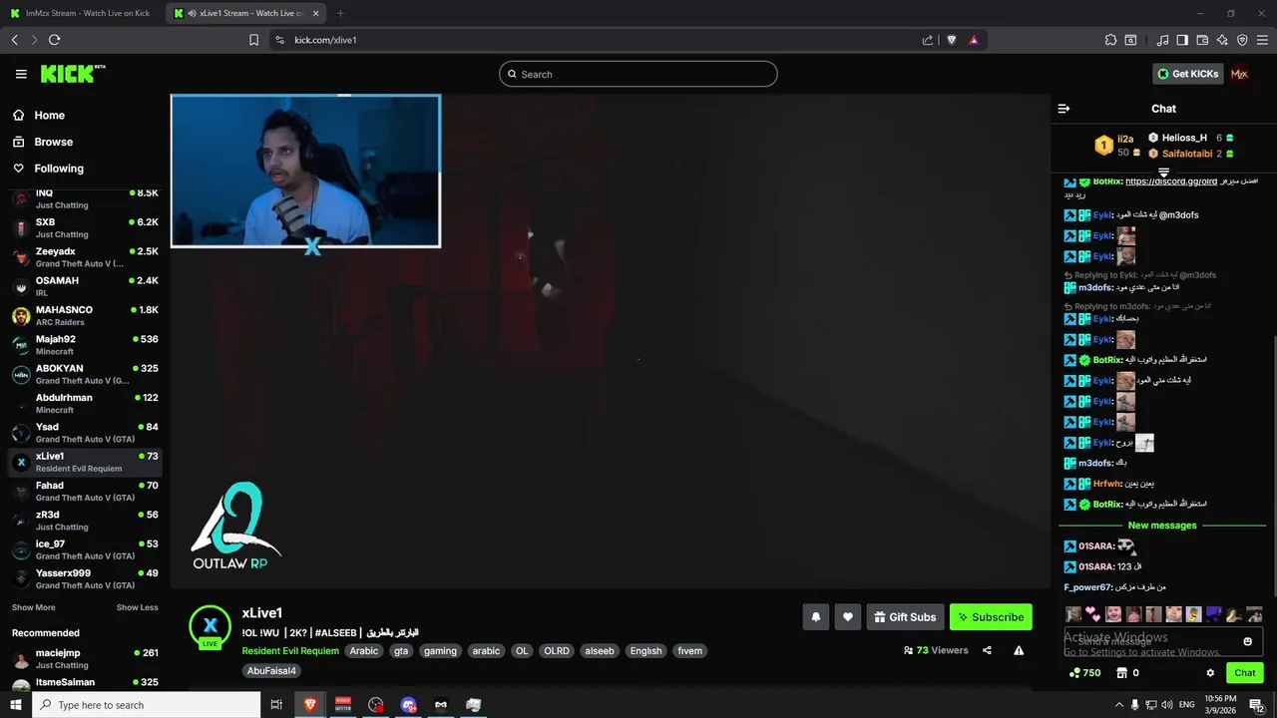The width and height of the screenshot is (1277, 718).
Task: Show hidden system tray icons
Action: (1118, 705)
